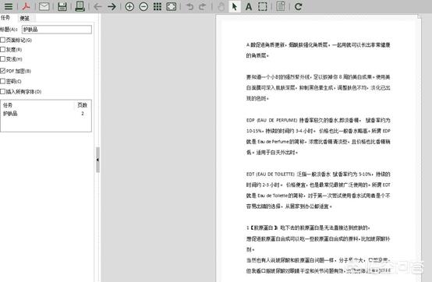
Task: Go to next page right arrow
Action: click(x=112, y=6)
